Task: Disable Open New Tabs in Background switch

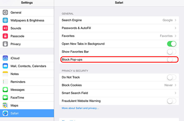Action: [172, 44]
